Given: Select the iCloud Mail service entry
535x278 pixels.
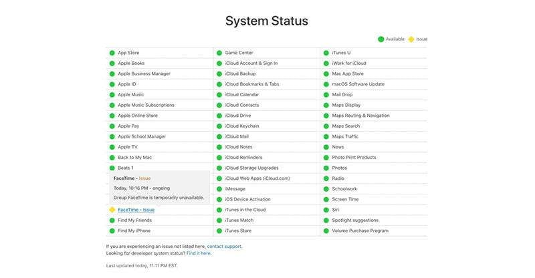Looking at the screenshot, I should click(x=237, y=136).
